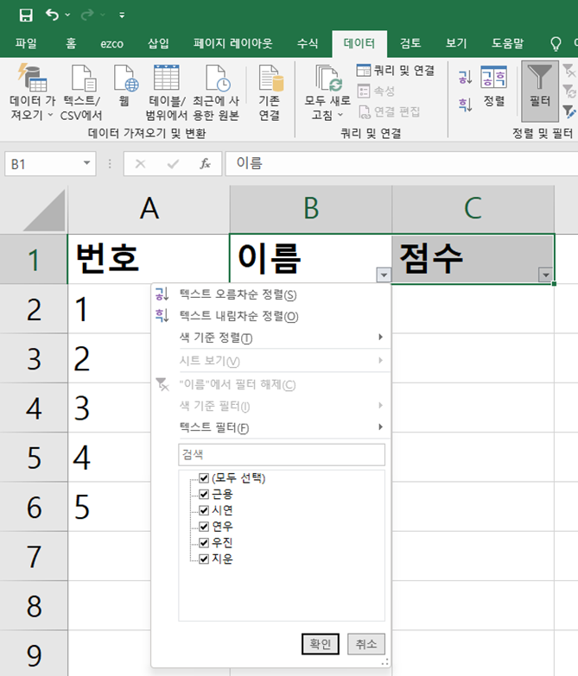The height and width of the screenshot is (676, 578).
Task: Switch to the ezco ribbon tab
Action: pyautogui.click(x=111, y=43)
